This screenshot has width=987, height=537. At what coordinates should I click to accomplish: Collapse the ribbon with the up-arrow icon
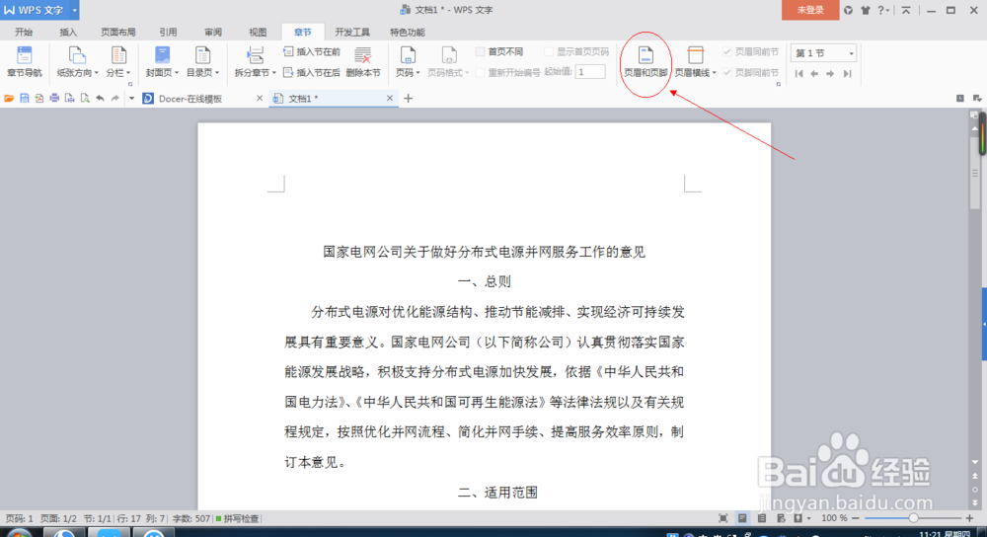click(x=906, y=10)
